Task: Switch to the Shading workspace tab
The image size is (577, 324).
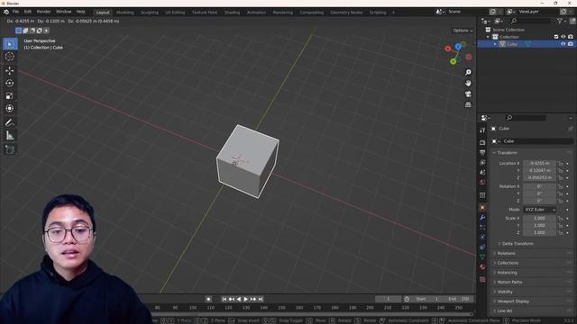Action: [232, 13]
